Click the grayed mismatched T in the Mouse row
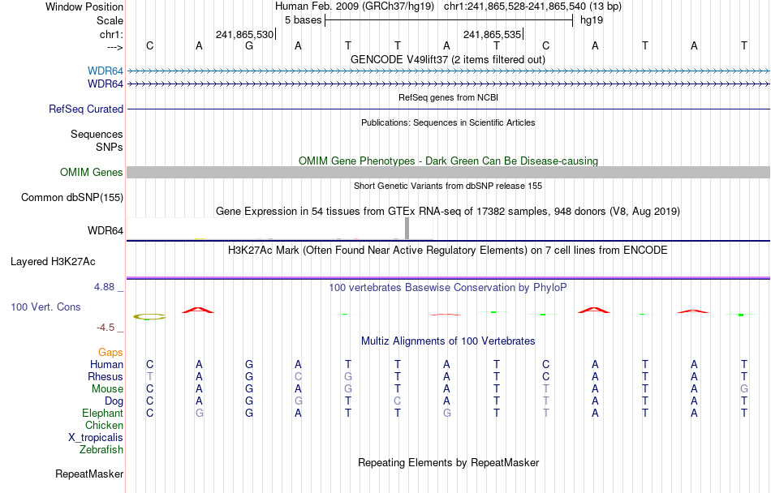The width and height of the screenshot is (771, 493). coord(546,389)
